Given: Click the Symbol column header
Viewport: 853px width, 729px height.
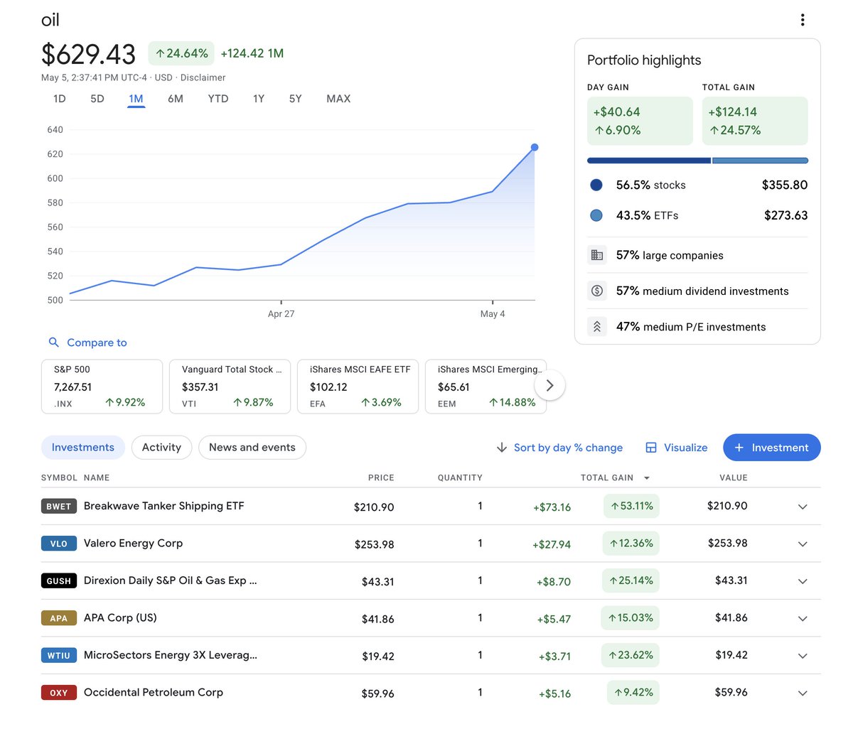Looking at the screenshot, I should [x=60, y=478].
